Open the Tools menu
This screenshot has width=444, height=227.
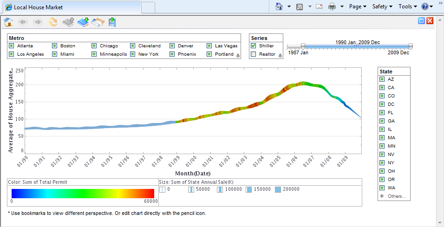407,6
